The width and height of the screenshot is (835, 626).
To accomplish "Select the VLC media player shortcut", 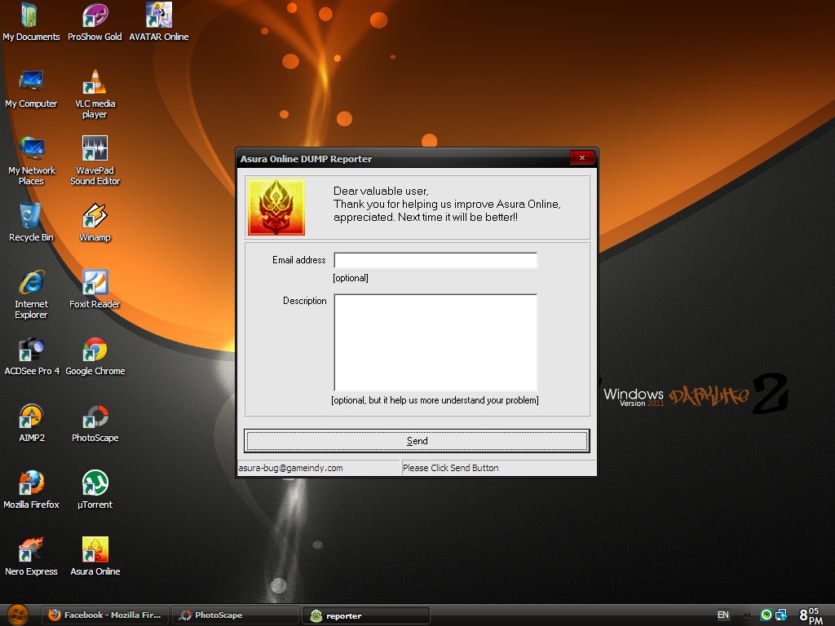I will point(95,95).
